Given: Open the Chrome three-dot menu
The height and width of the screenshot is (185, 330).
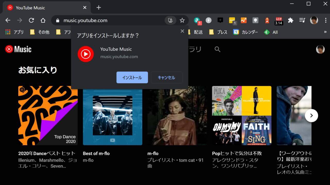Looking at the screenshot, I should pos(326,20).
